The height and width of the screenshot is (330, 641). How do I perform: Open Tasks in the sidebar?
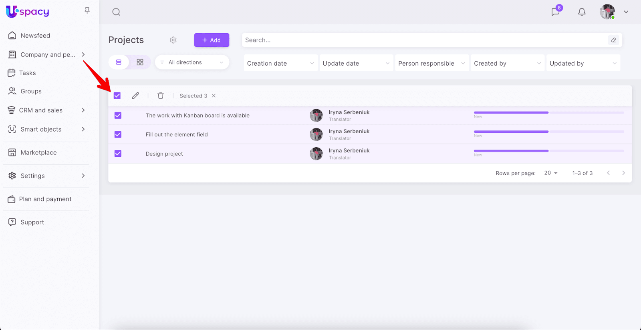pyautogui.click(x=27, y=73)
